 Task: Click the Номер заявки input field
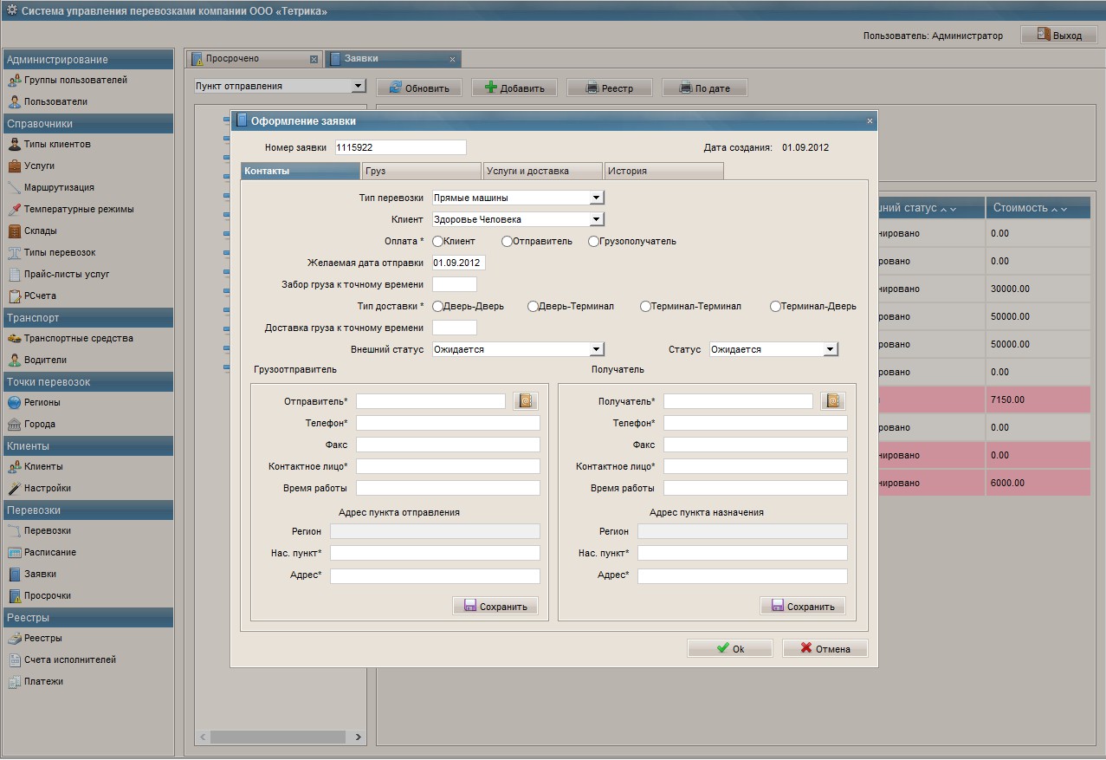(399, 147)
